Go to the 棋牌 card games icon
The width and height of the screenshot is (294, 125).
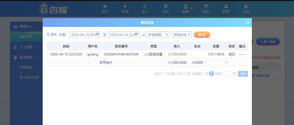(x=186, y=7)
